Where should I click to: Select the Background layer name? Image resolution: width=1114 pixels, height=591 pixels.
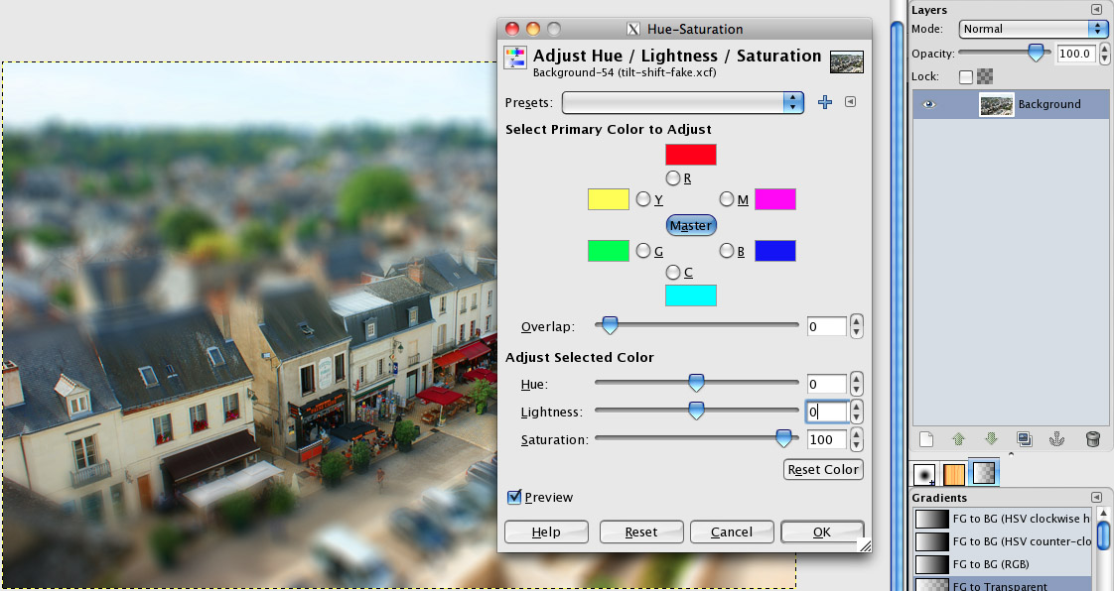pos(1049,104)
